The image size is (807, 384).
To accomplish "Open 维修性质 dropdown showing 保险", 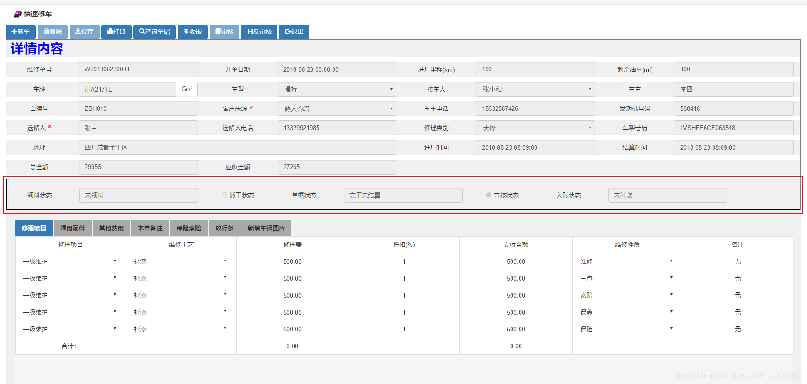I will (627, 329).
